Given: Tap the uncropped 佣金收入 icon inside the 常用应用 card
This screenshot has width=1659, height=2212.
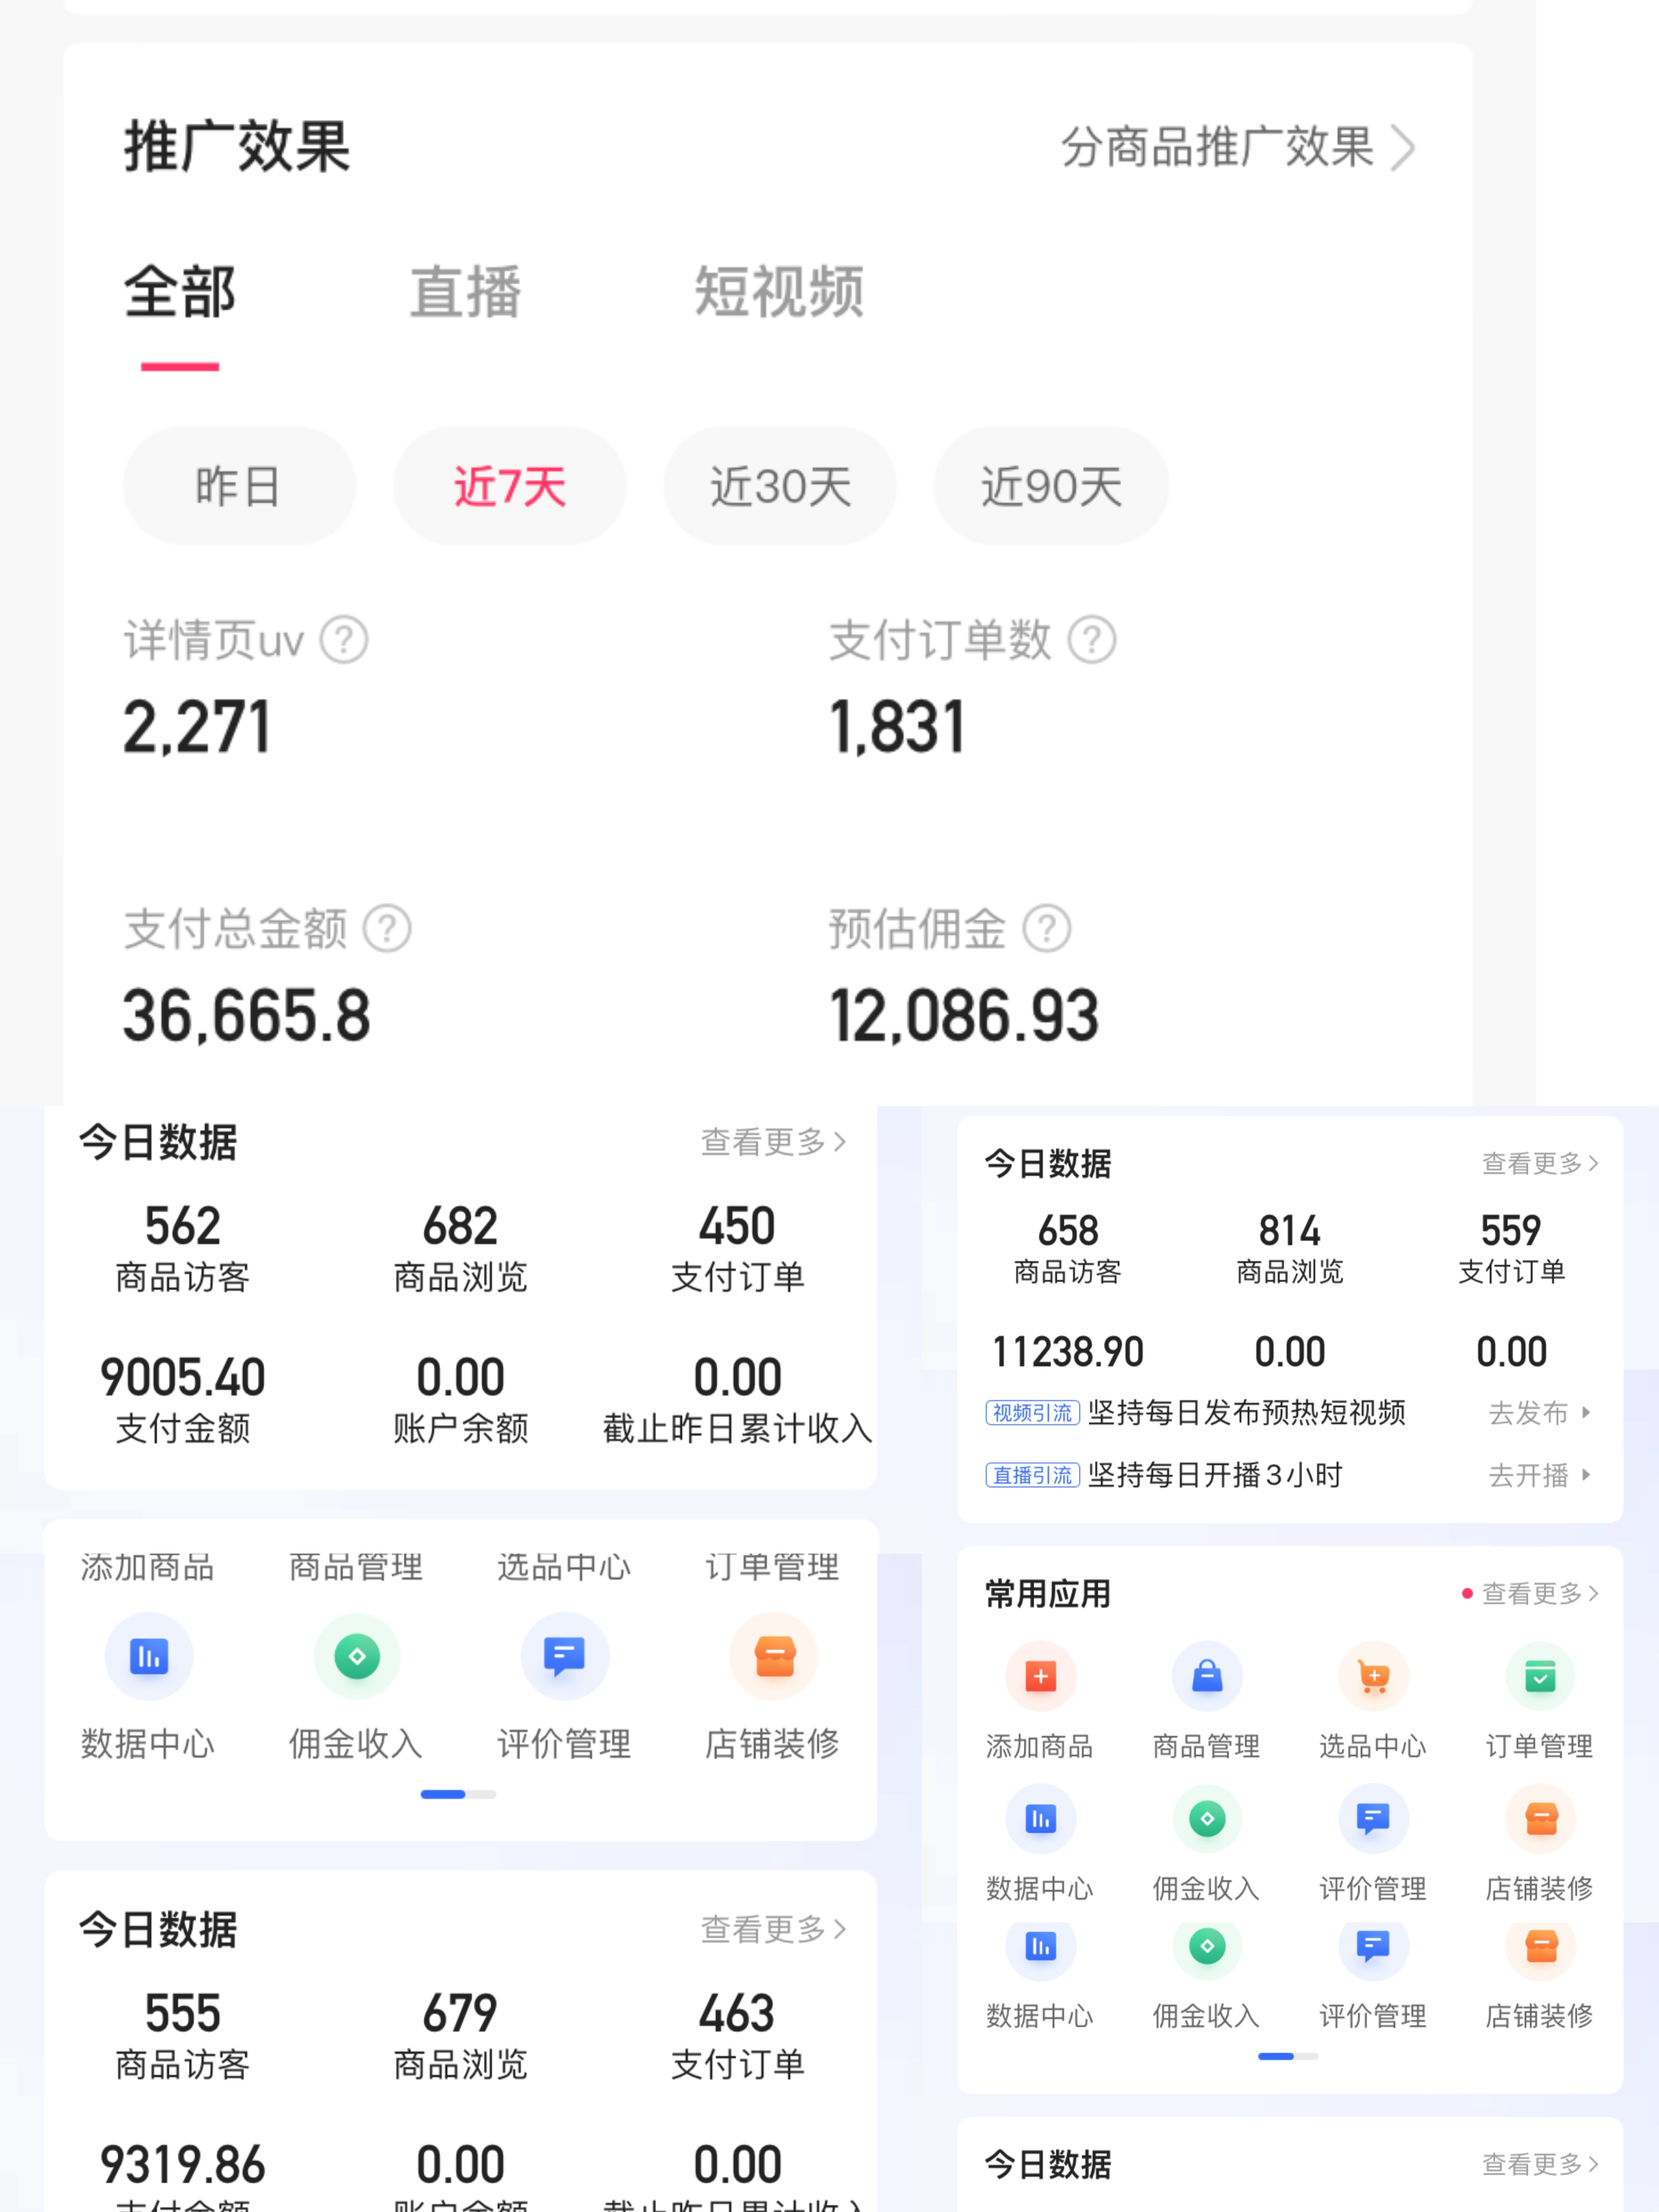Looking at the screenshot, I should pos(1207,1818).
